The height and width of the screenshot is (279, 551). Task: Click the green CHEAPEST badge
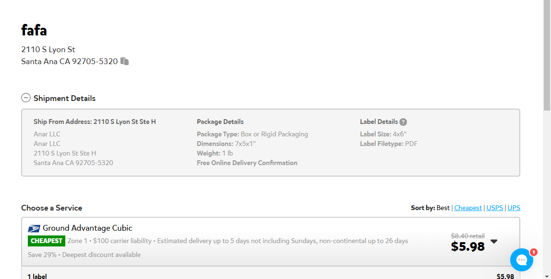pos(47,241)
